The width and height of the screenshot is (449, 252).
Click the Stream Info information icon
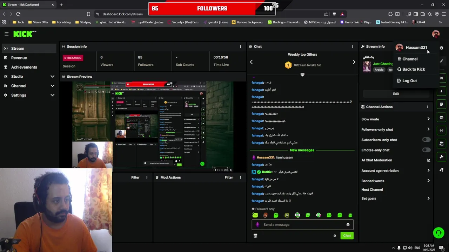(442, 48)
